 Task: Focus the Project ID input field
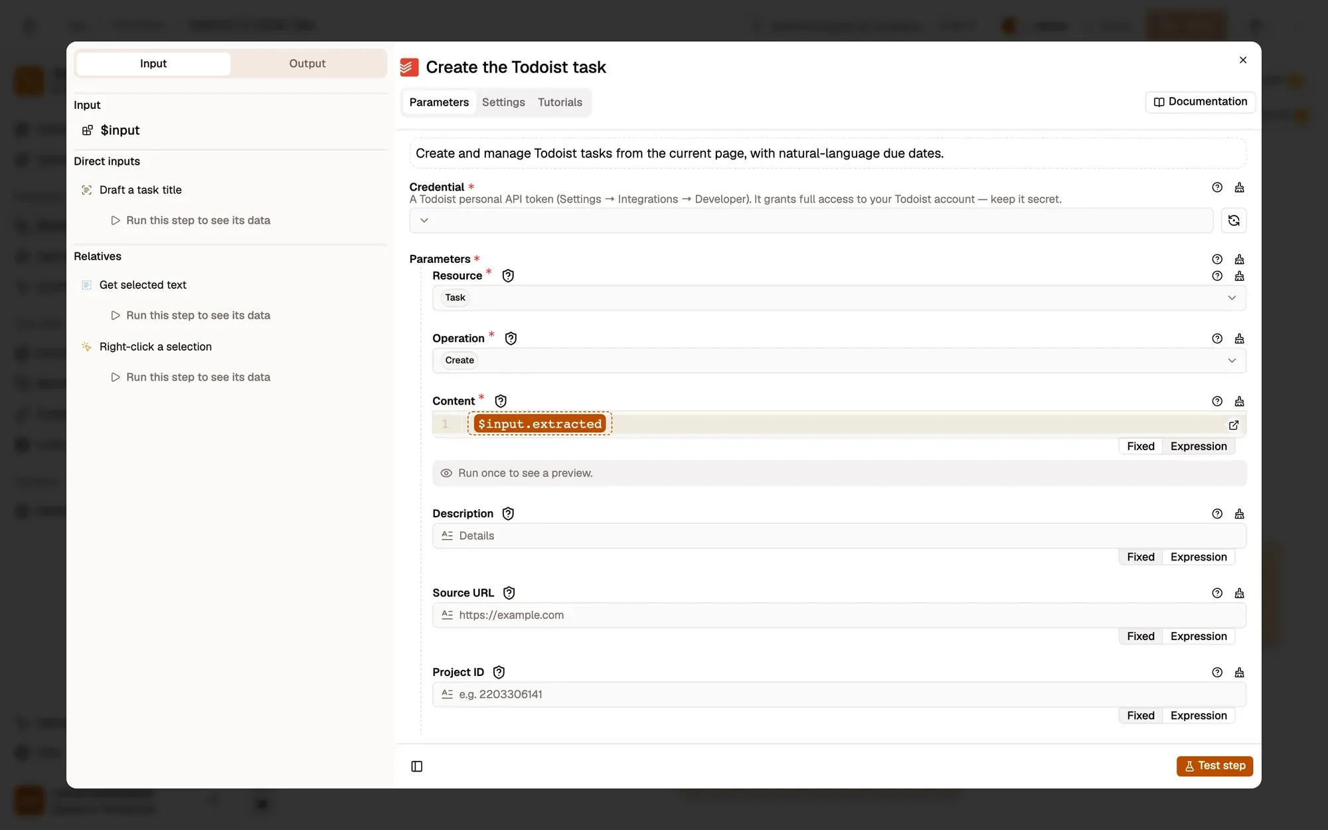click(839, 695)
